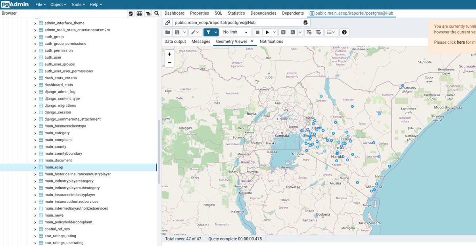Screen dimensions: 476x246
Task: Click the connection status plug icon
Action: [167, 23]
